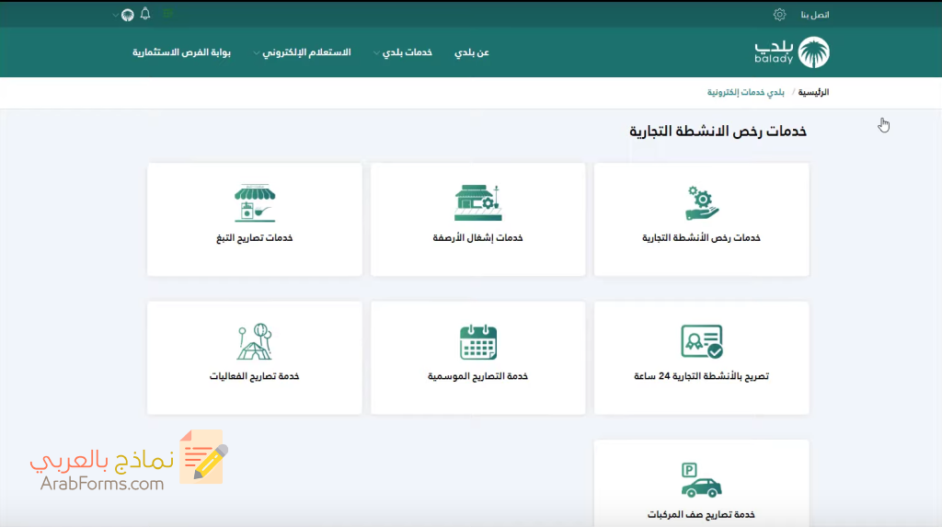
Task: Open 'بوابة الفرص الاستثمارية' menu item
Action: [181, 52]
